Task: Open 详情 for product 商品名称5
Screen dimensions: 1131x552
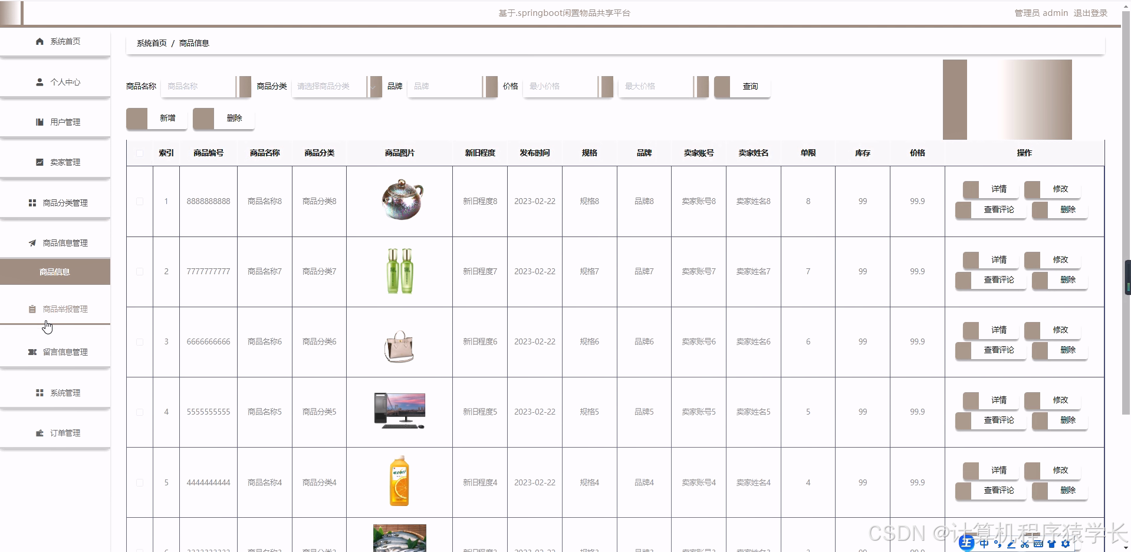Action: pos(990,400)
